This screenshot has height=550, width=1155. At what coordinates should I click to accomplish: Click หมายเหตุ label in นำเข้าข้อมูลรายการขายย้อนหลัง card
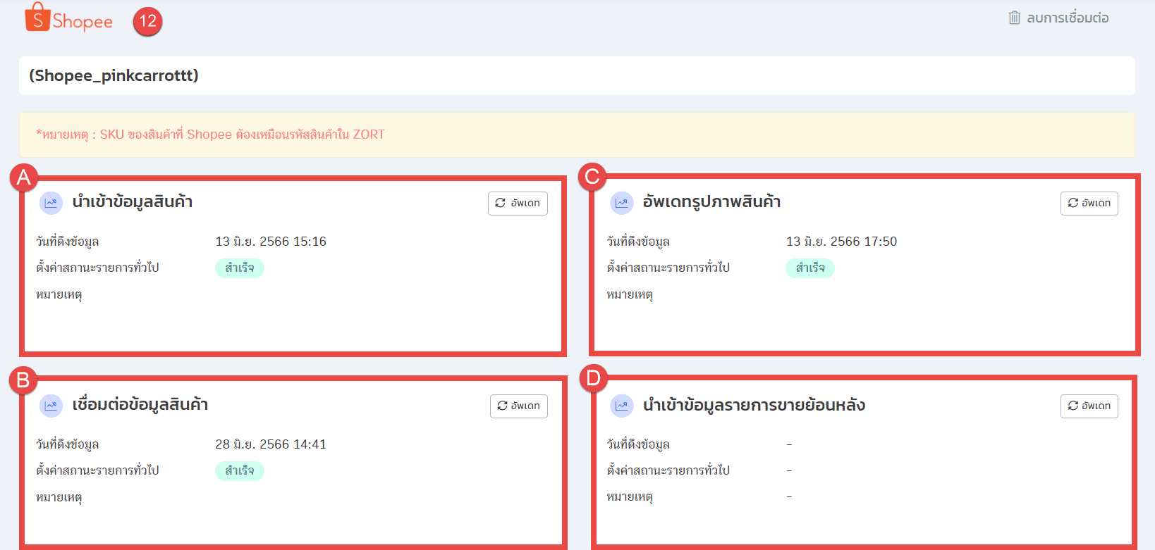[x=630, y=497]
